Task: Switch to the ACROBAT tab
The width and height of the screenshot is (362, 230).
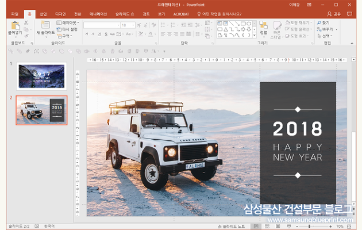Action: 181,14
